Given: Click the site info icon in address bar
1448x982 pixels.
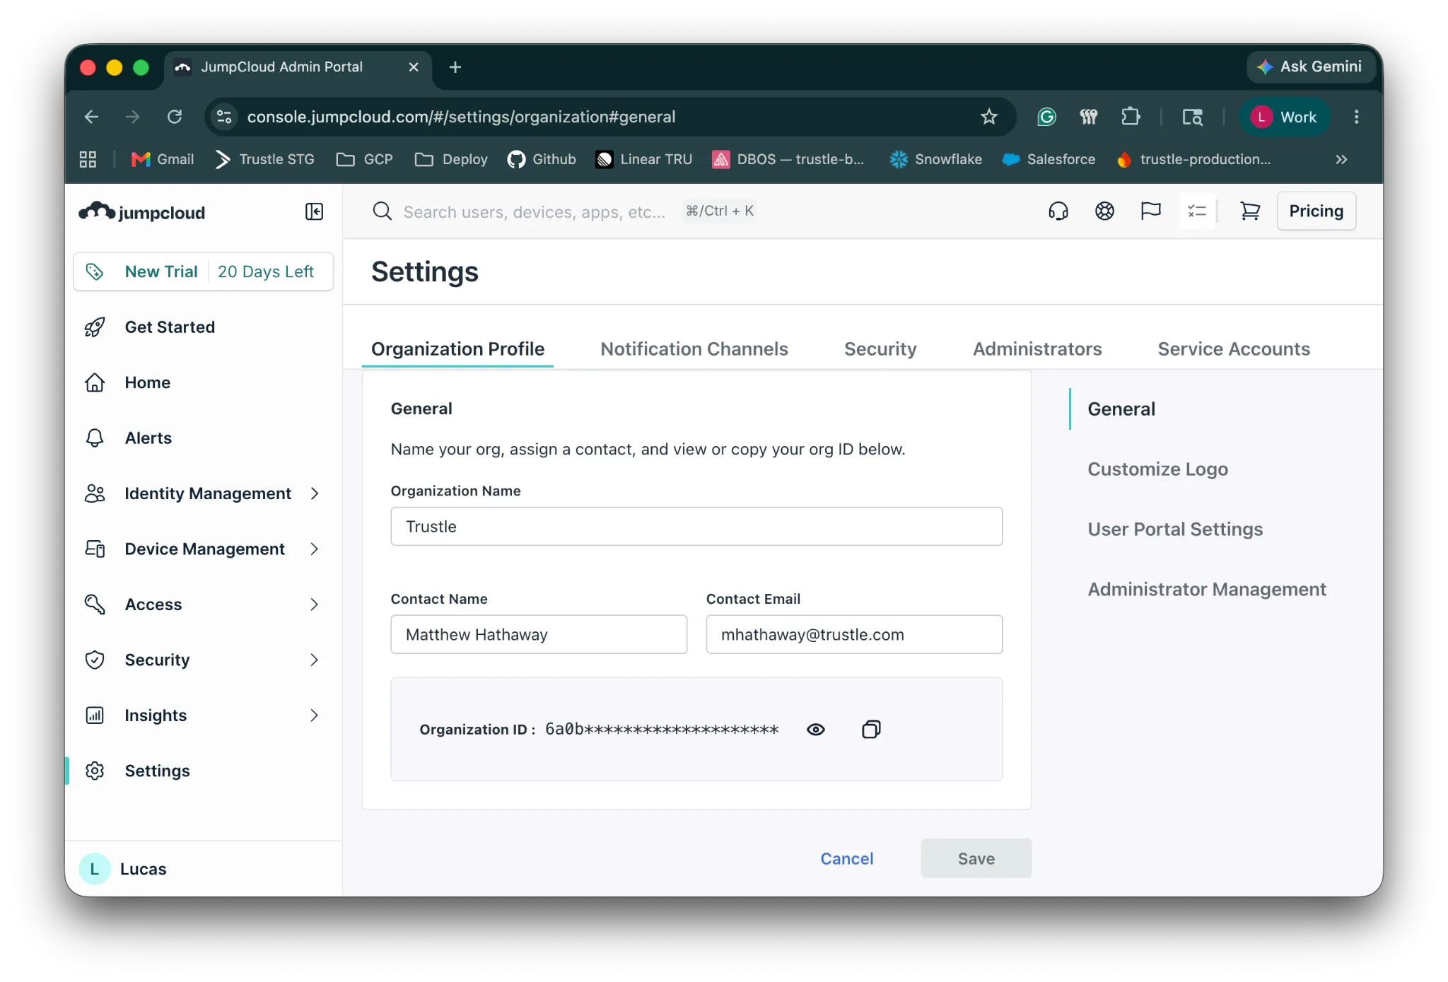Looking at the screenshot, I should [x=224, y=117].
